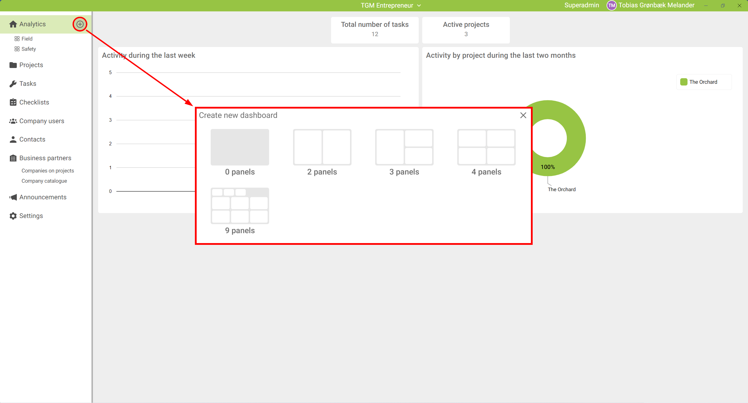This screenshot has width=748, height=403.
Task: Click the plus icon to add a dashboard
Action: pos(80,24)
